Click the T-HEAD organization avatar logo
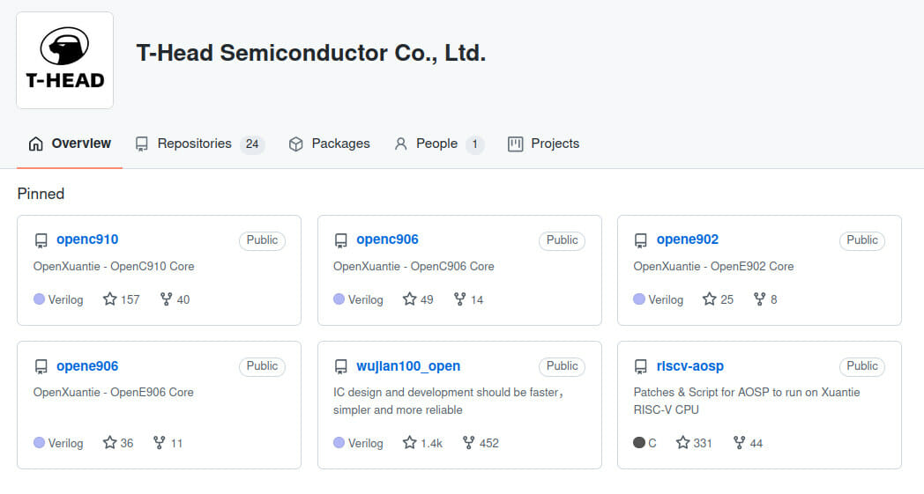Image resolution: width=924 pixels, height=494 pixels. (x=65, y=60)
